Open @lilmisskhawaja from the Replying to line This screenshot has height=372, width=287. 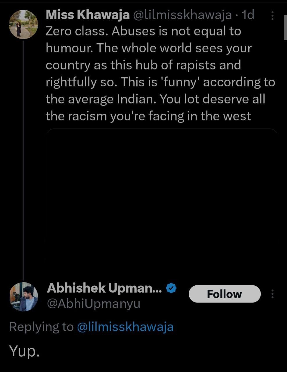point(126,327)
